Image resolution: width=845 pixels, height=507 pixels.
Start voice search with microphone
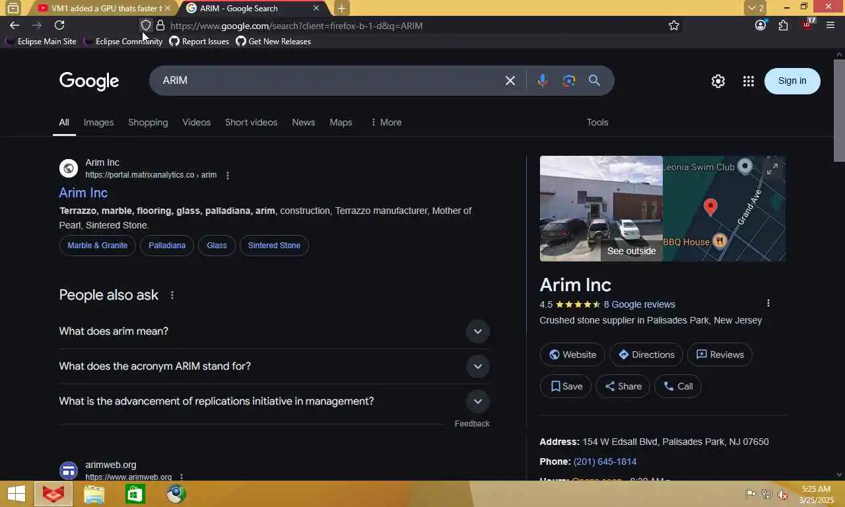coord(542,81)
